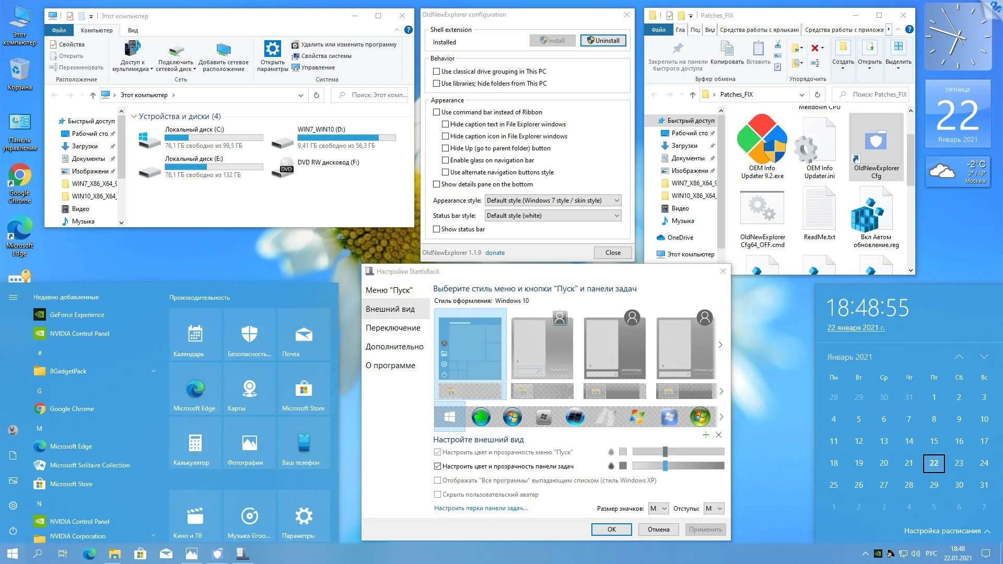
Task: Open the Mail app from the taskbar
Action: pyautogui.click(x=166, y=554)
